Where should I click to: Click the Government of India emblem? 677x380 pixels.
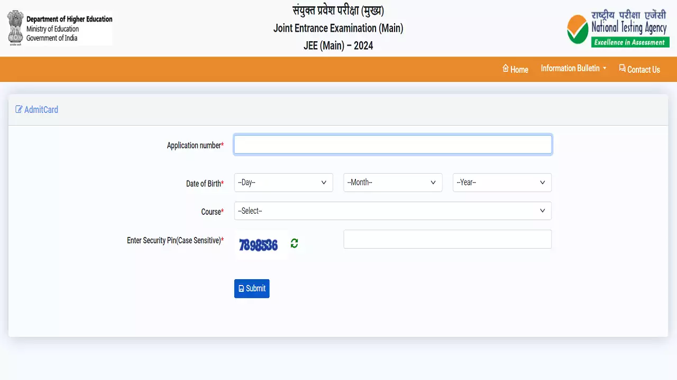[x=15, y=28]
